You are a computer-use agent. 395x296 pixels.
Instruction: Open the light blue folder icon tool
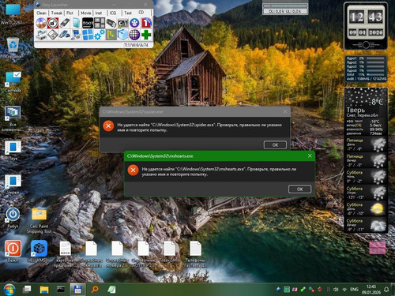point(76,23)
